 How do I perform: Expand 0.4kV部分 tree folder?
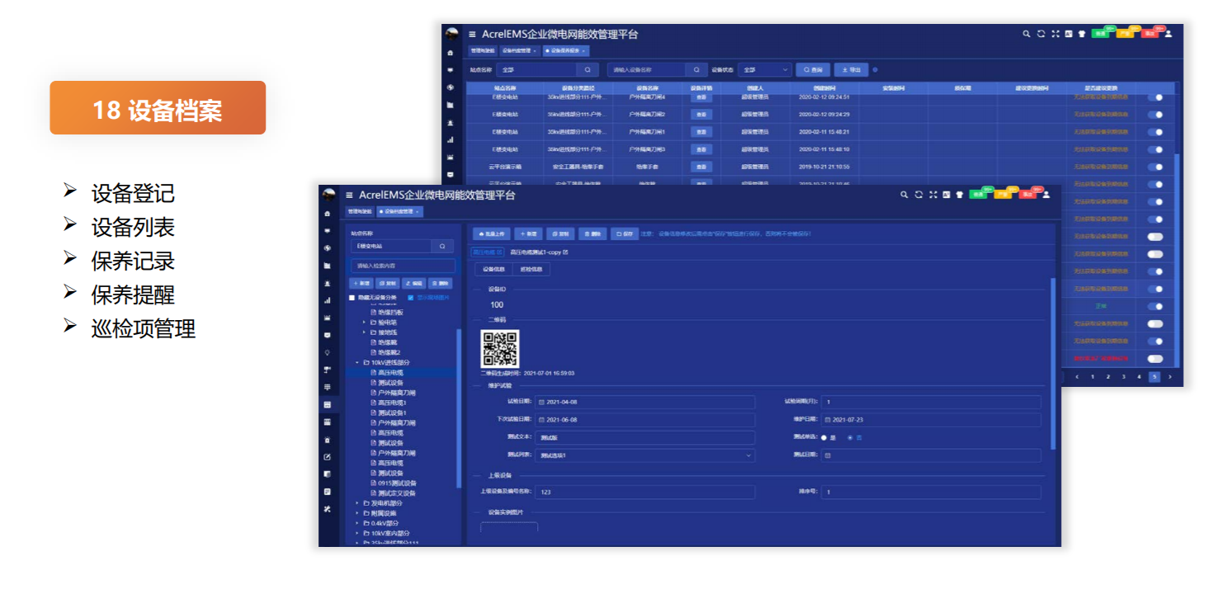click(357, 523)
